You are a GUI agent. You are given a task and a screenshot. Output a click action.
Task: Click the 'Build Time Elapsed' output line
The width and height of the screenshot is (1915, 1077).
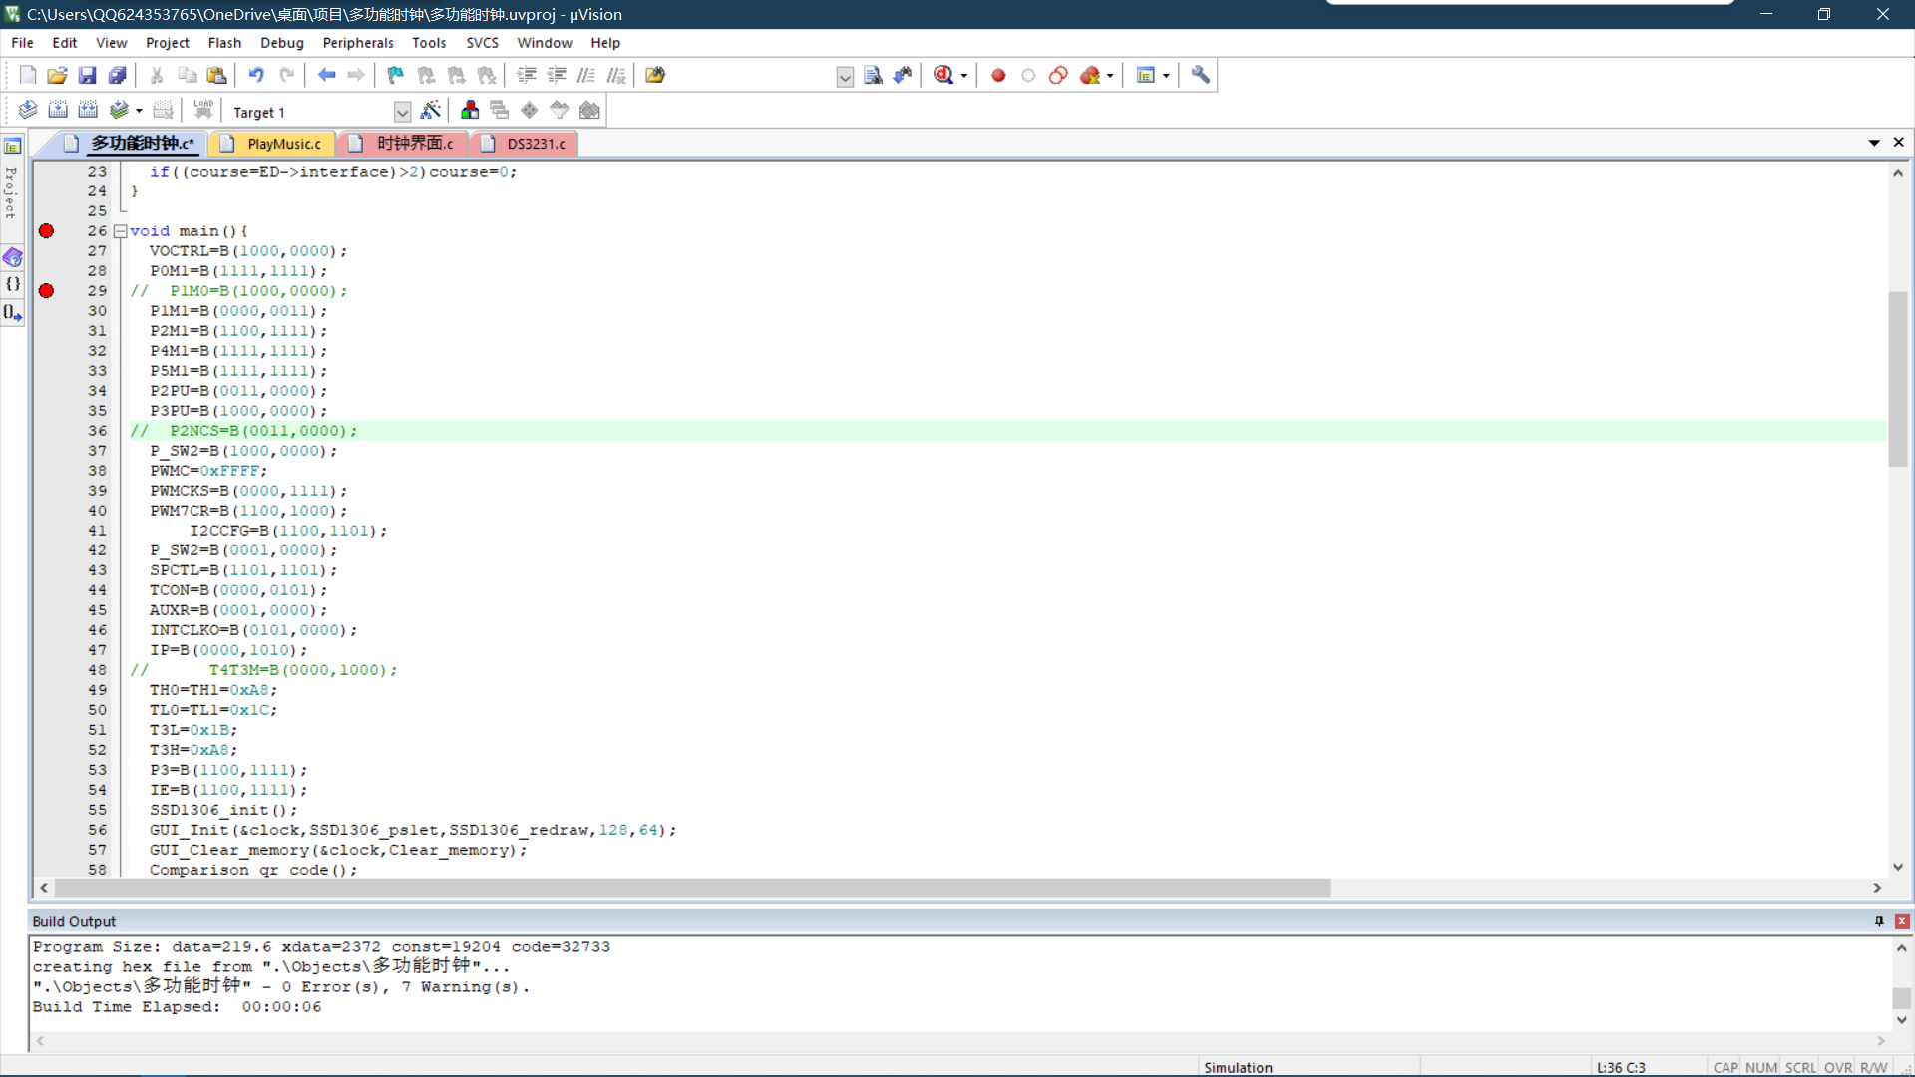click(177, 1007)
